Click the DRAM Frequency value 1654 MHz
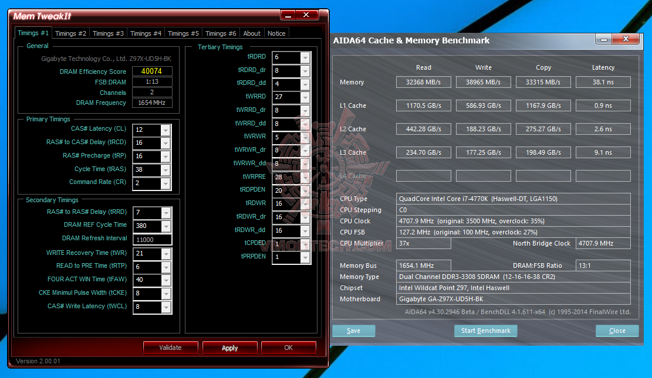Image resolution: width=652 pixels, height=378 pixels. click(152, 103)
